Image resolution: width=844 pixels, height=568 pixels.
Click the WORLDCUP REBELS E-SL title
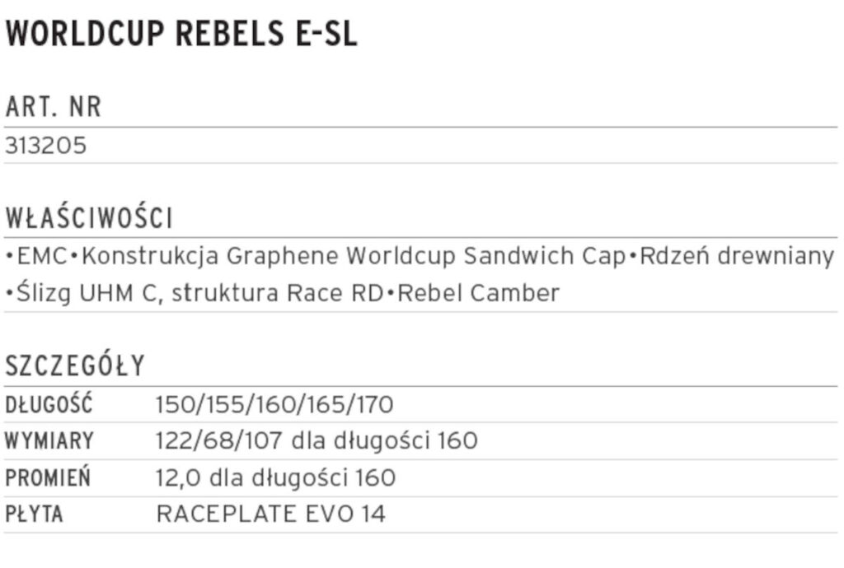click(x=181, y=34)
